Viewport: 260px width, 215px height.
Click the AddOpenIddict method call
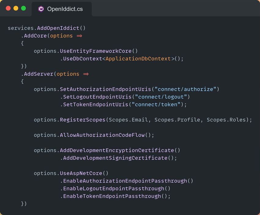pos(61,28)
